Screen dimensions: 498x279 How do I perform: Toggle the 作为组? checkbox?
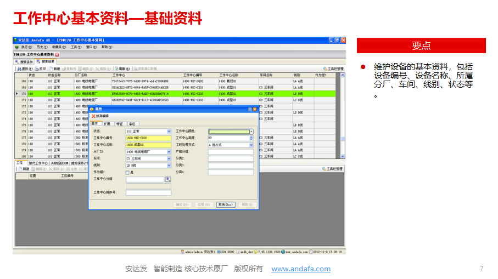[x=128, y=172]
